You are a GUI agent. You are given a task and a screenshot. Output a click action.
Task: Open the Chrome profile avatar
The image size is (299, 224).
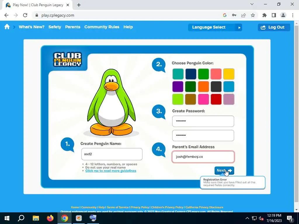(283, 15)
